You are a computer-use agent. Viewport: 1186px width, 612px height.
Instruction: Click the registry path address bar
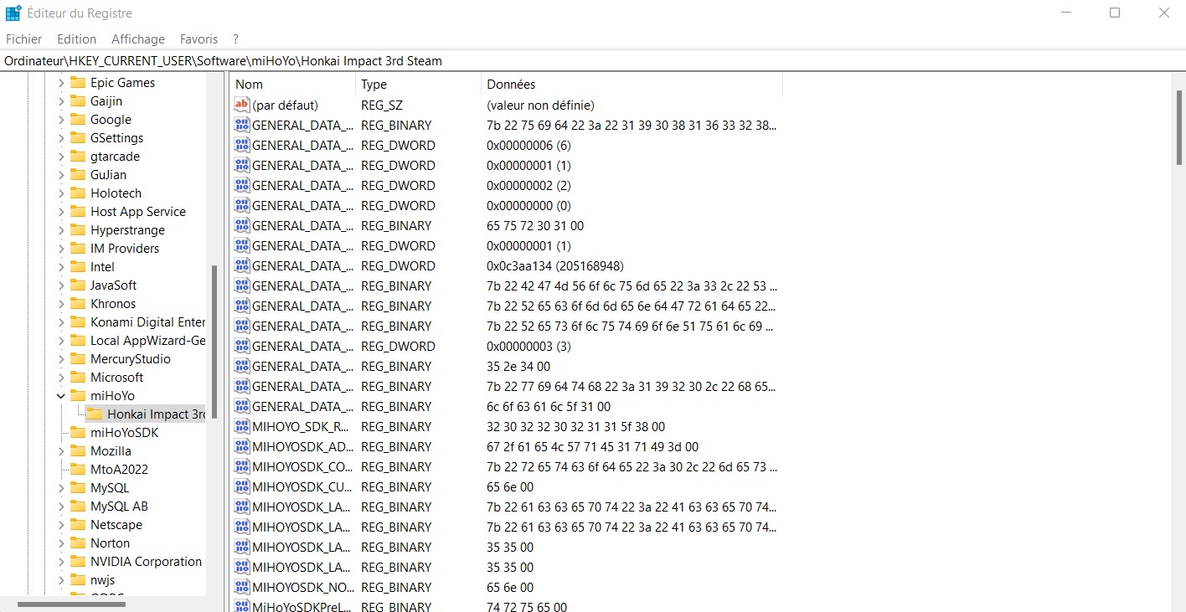593,61
